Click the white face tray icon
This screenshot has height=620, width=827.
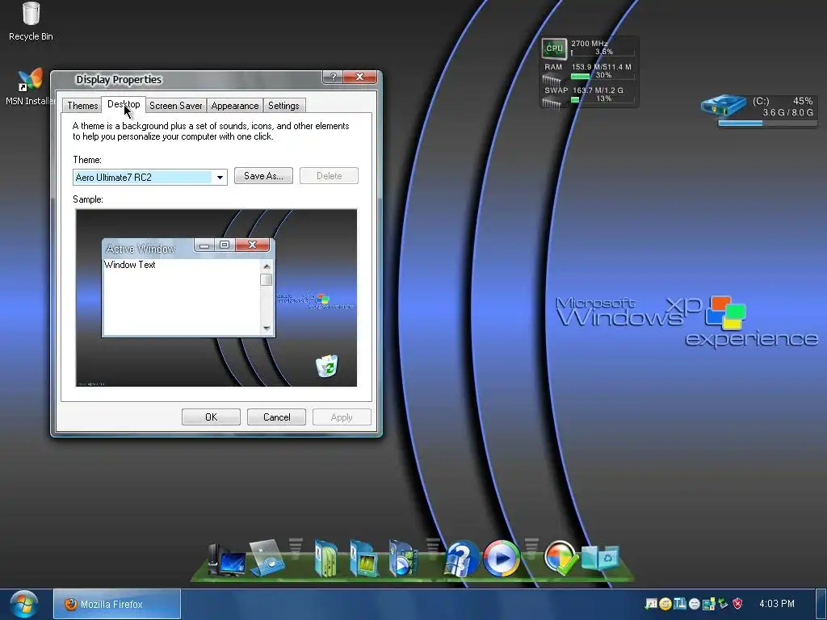pos(694,604)
